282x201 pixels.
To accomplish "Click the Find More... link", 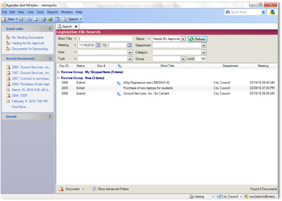I will click(x=20, y=107).
